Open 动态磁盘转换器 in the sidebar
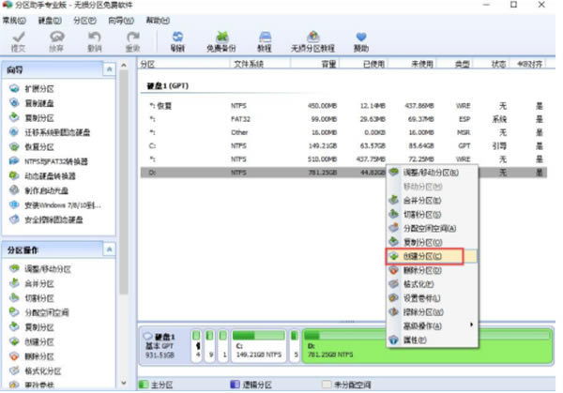563x393 pixels. point(43,175)
